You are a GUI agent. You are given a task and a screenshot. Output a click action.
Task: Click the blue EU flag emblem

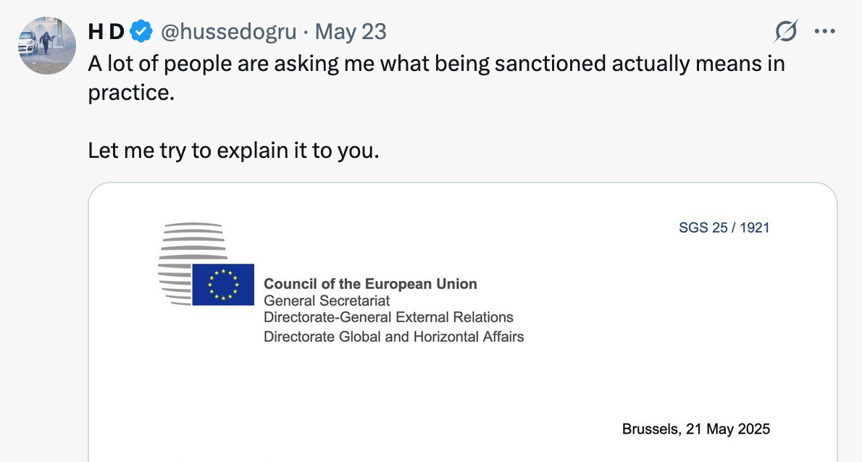click(x=223, y=284)
